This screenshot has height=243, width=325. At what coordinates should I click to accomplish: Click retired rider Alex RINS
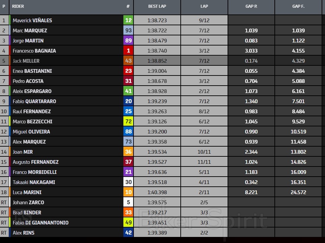pyautogui.click(x=24, y=233)
